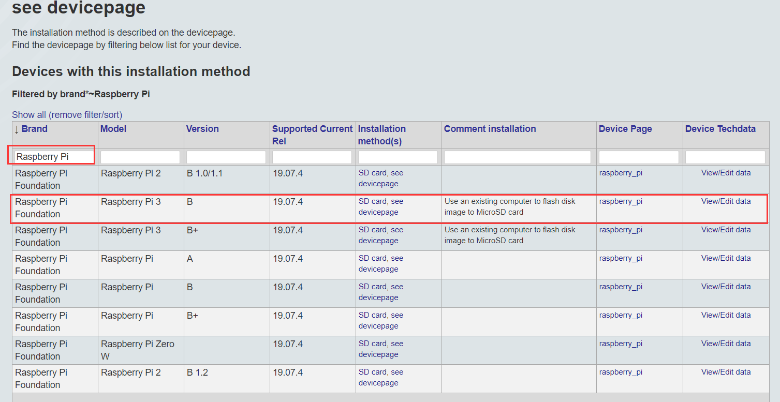Click the Comment installation filter field
Screen dimensions: 780x402
[518, 157]
